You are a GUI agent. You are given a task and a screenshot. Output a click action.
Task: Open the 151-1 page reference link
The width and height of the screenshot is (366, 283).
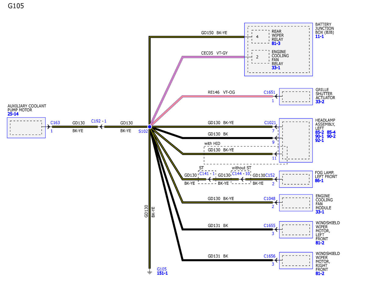click(x=162, y=273)
